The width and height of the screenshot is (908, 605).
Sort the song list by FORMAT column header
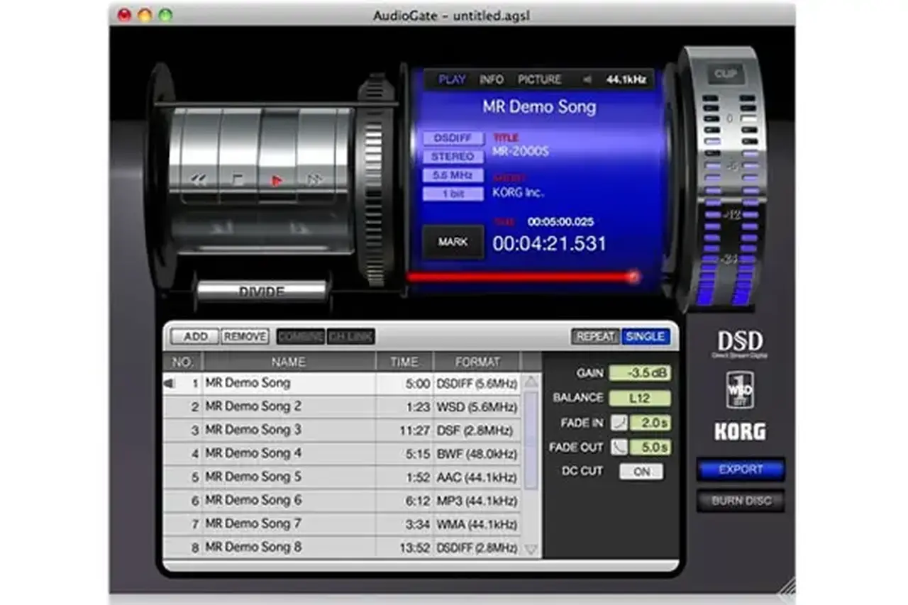477,362
